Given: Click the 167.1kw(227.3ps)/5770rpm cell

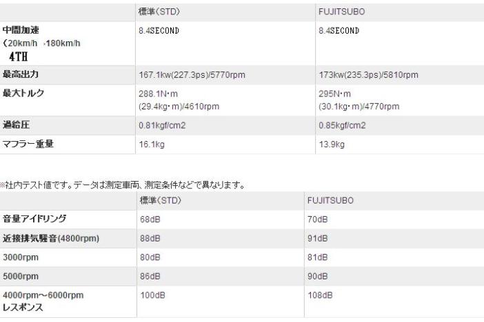Looking at the screenshot, I should (192, 74).
